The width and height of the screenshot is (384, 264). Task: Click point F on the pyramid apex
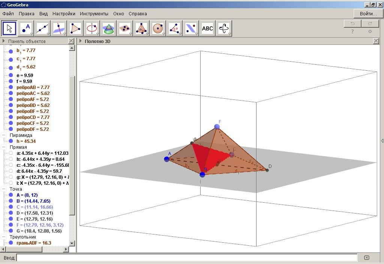217,126
